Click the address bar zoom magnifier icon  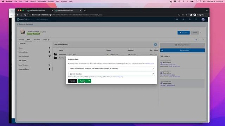coord(179,15)
